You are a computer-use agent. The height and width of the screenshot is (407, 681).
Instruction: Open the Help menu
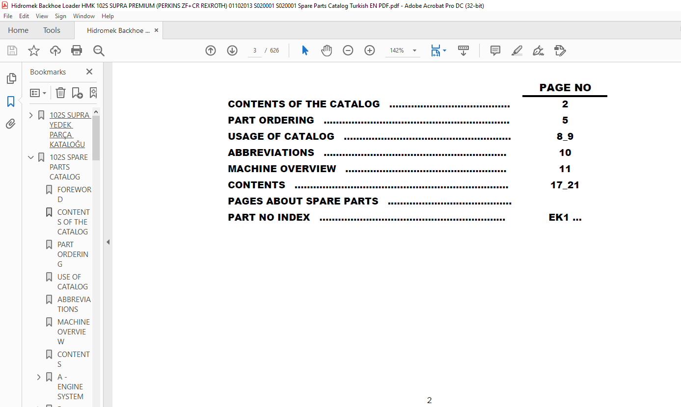point(108,16)
